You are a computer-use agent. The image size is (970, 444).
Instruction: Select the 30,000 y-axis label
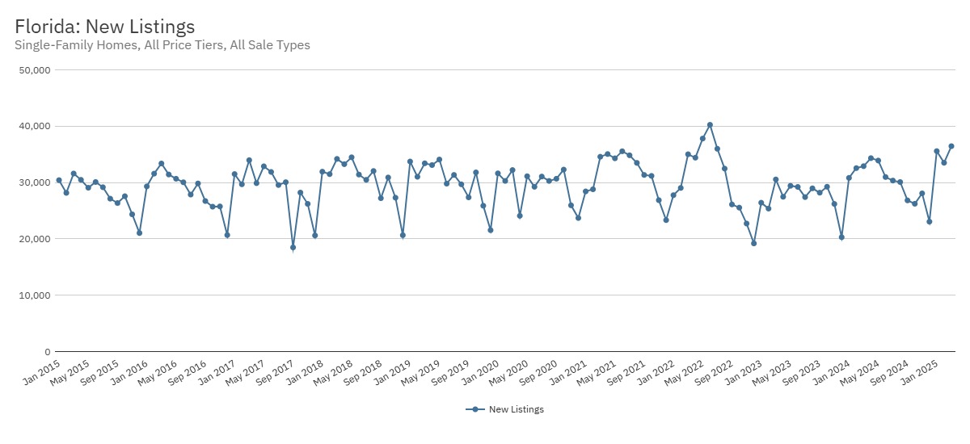point(36,182)
